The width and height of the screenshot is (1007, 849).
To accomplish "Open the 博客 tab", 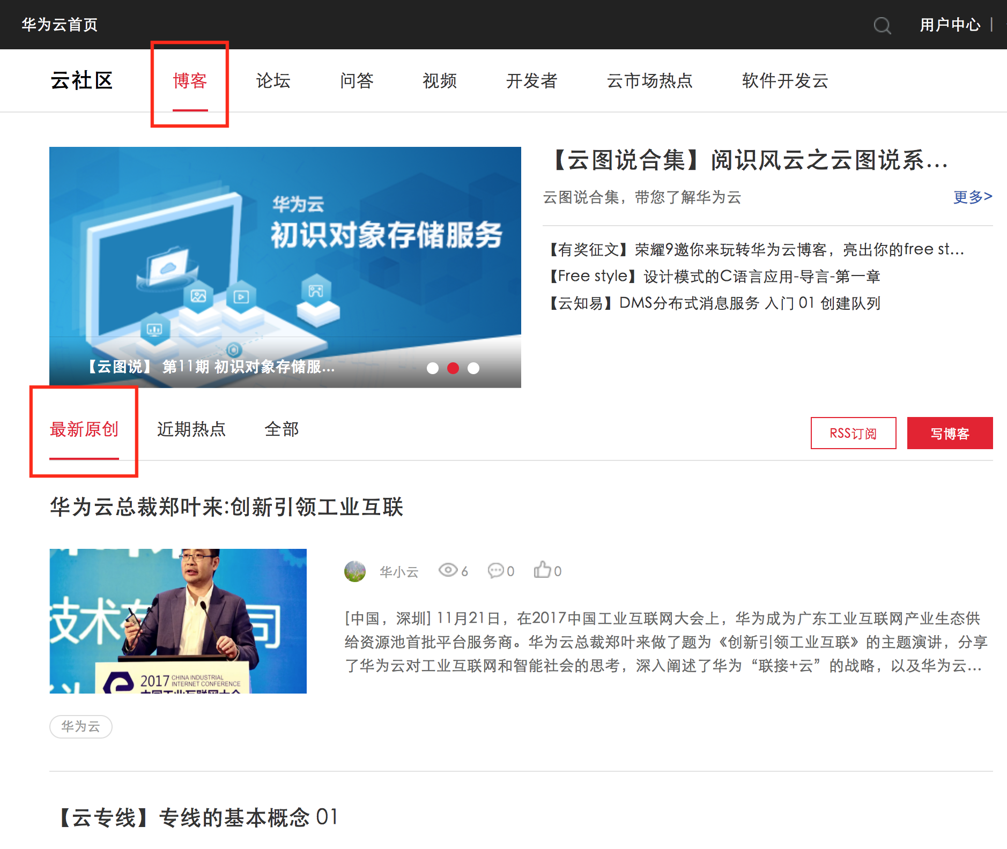I will 190,81.
